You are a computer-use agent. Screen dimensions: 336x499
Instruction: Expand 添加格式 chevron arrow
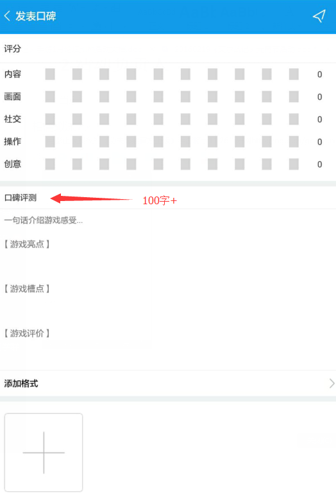tap(332, 383)
